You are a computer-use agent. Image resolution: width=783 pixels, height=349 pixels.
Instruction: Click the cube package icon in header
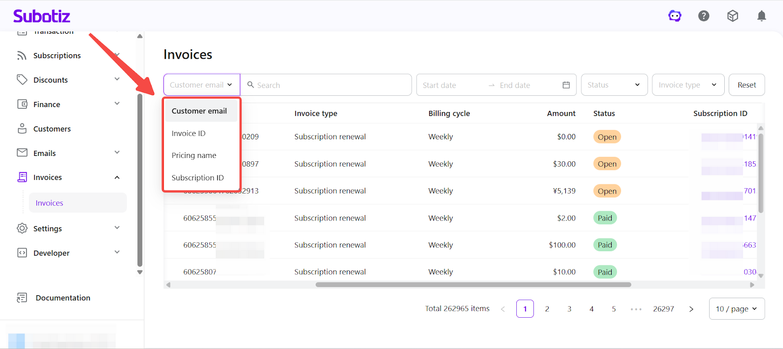(x=733, y=16)
